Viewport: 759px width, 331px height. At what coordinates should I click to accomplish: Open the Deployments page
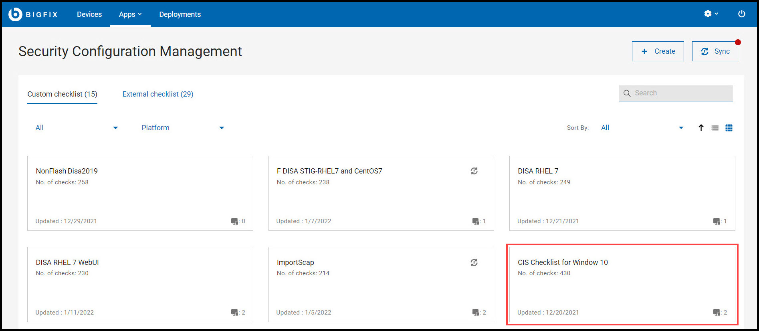[180, 14]
